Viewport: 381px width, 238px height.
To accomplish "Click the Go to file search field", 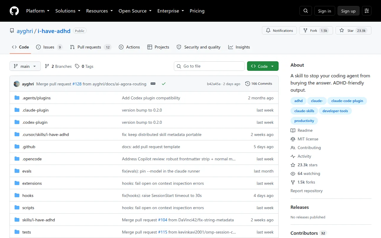I will point(209,66).
